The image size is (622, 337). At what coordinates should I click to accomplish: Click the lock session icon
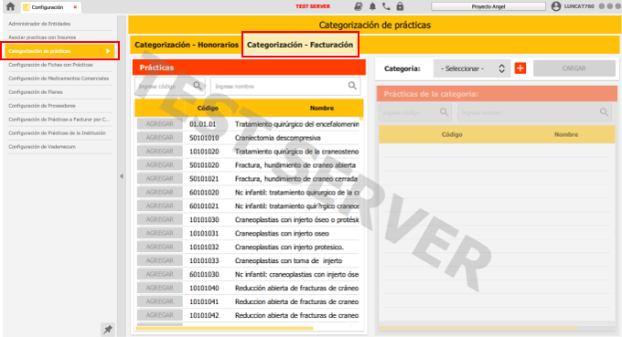point(400,6)
